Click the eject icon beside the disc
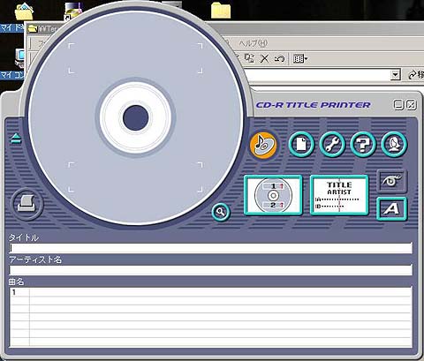Image resolution: width=424 pixels, height=361 pixels. click(x=16, y=139)
